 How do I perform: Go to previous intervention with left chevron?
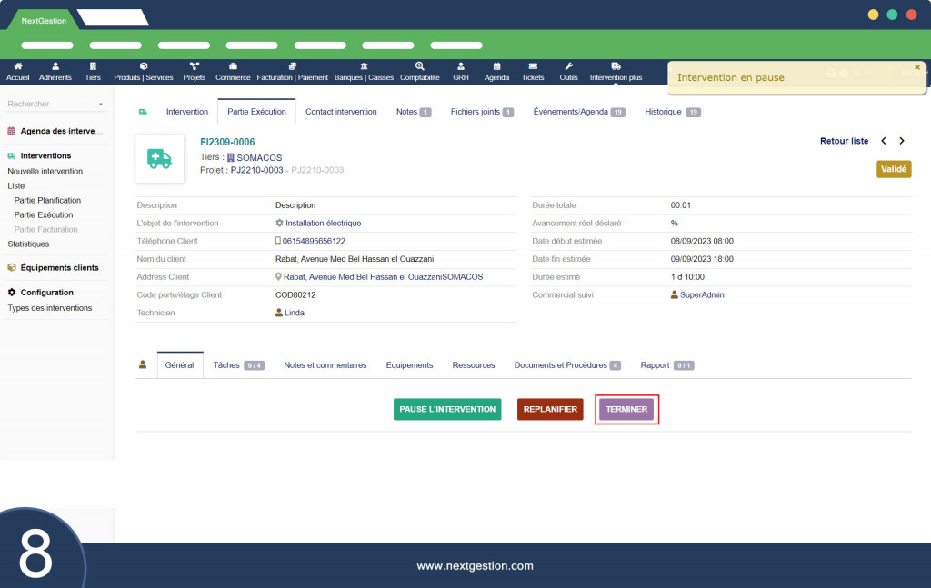point(884,141)
